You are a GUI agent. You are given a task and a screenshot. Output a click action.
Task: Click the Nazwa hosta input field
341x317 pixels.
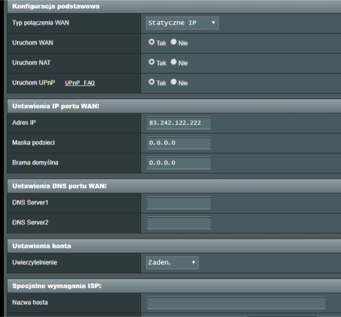coord(236,302)
